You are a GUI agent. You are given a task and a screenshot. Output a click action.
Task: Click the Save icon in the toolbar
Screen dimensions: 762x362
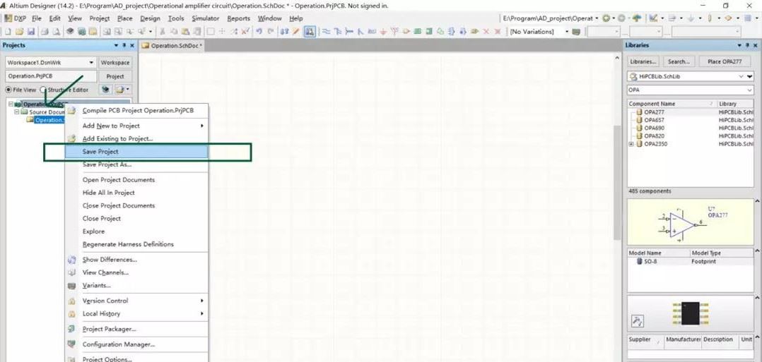click(31, 32)
